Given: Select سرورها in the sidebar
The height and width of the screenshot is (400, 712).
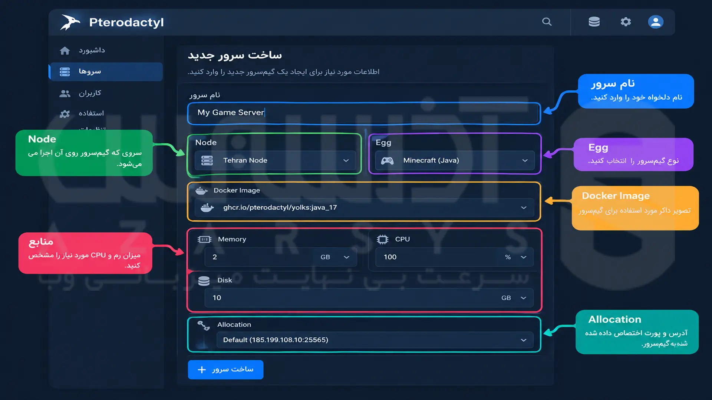Looking at the screenshot, I should pos(106,71).
